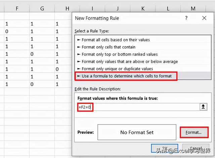Select column M header
The height and width of the screenshot is (158, 215).
point(193,8)
